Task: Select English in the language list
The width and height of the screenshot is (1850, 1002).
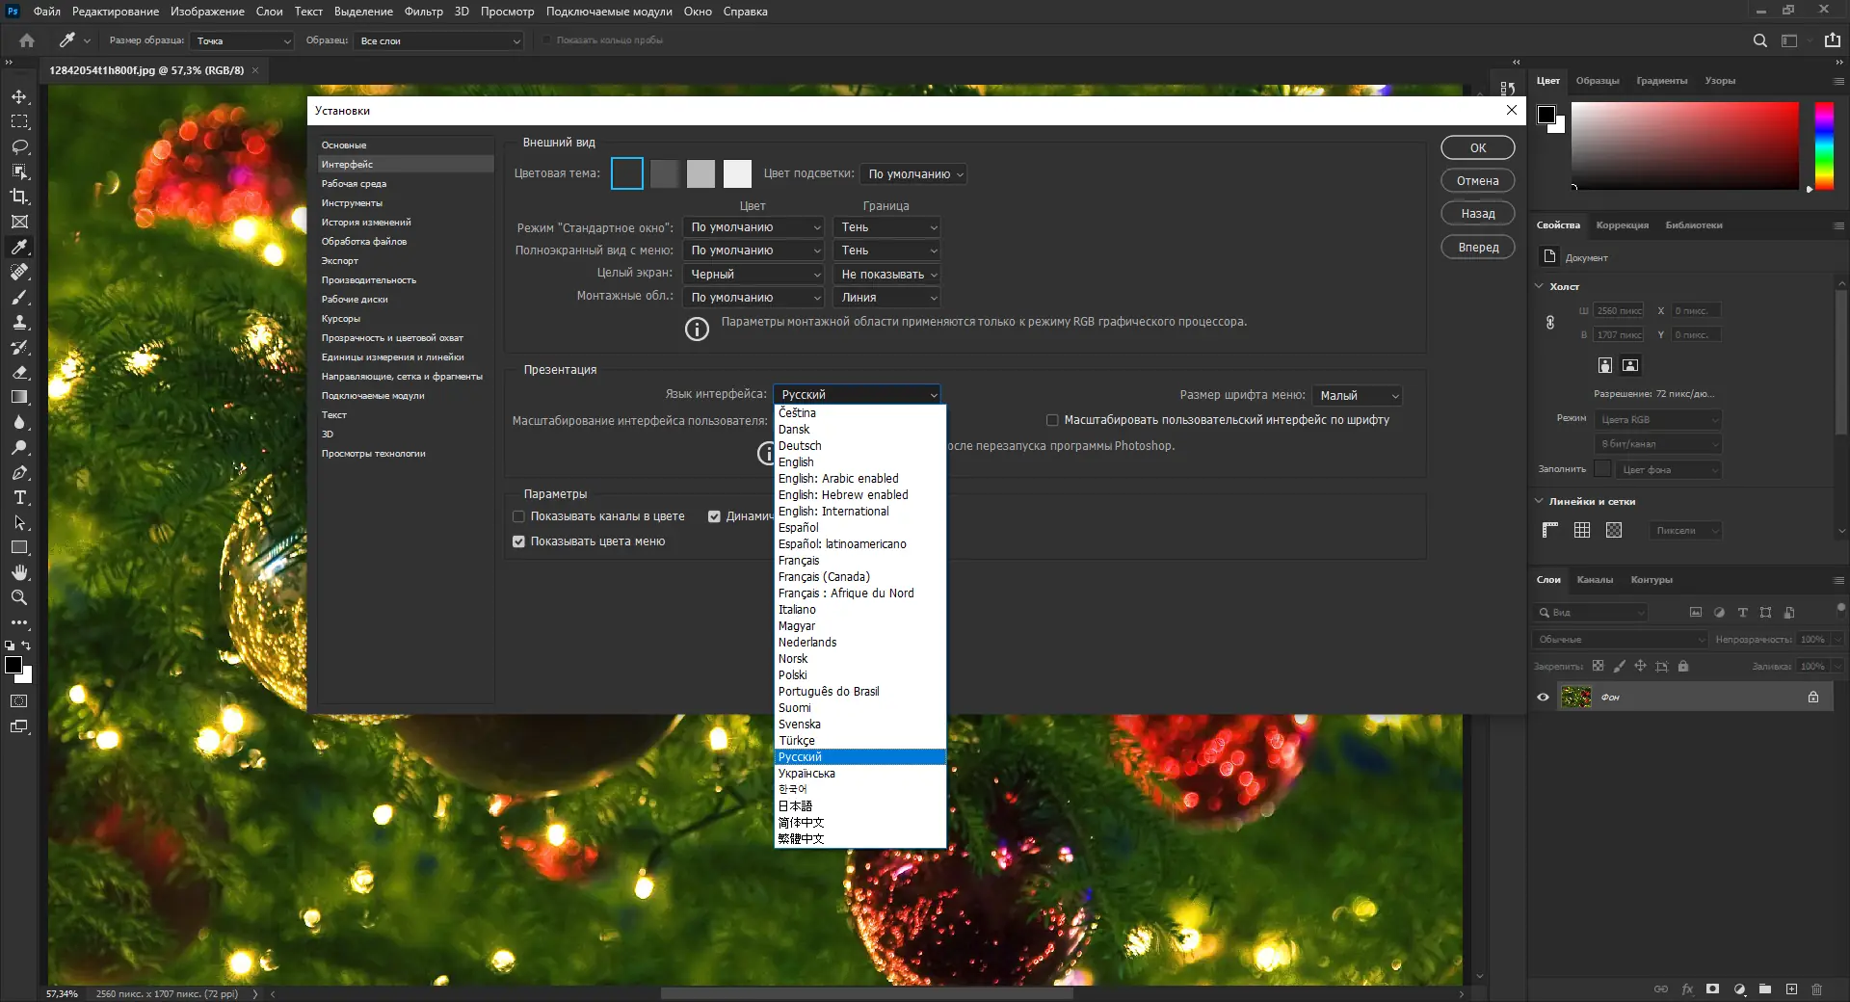Action: (x=859, y=462)
